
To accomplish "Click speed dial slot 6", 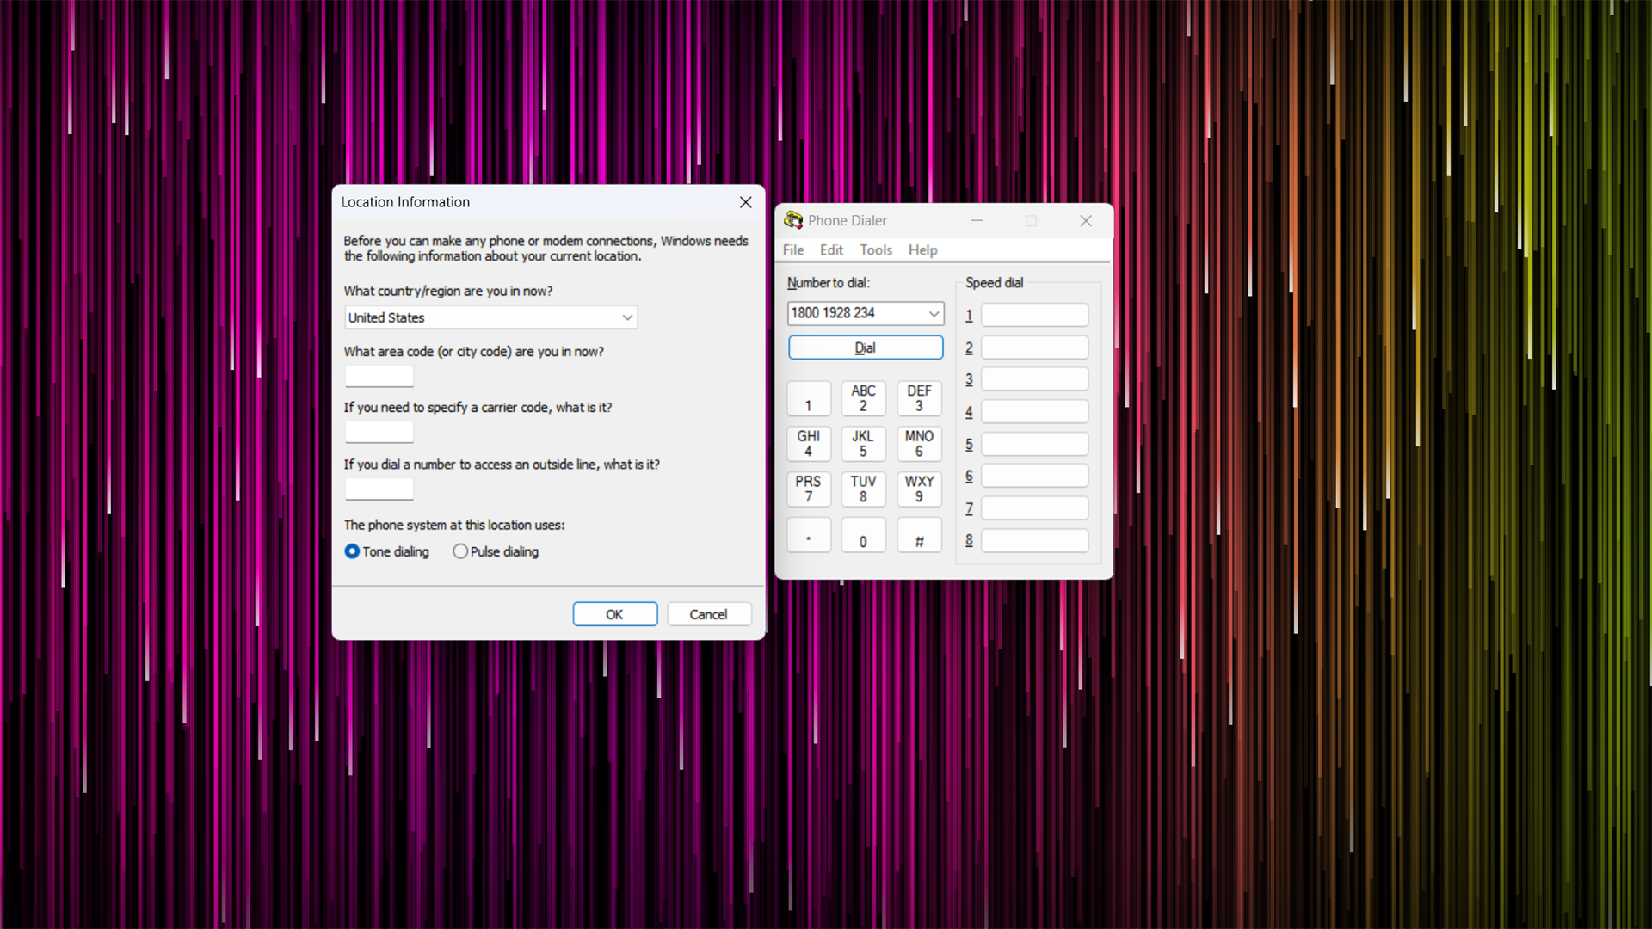I will 1034,476.
